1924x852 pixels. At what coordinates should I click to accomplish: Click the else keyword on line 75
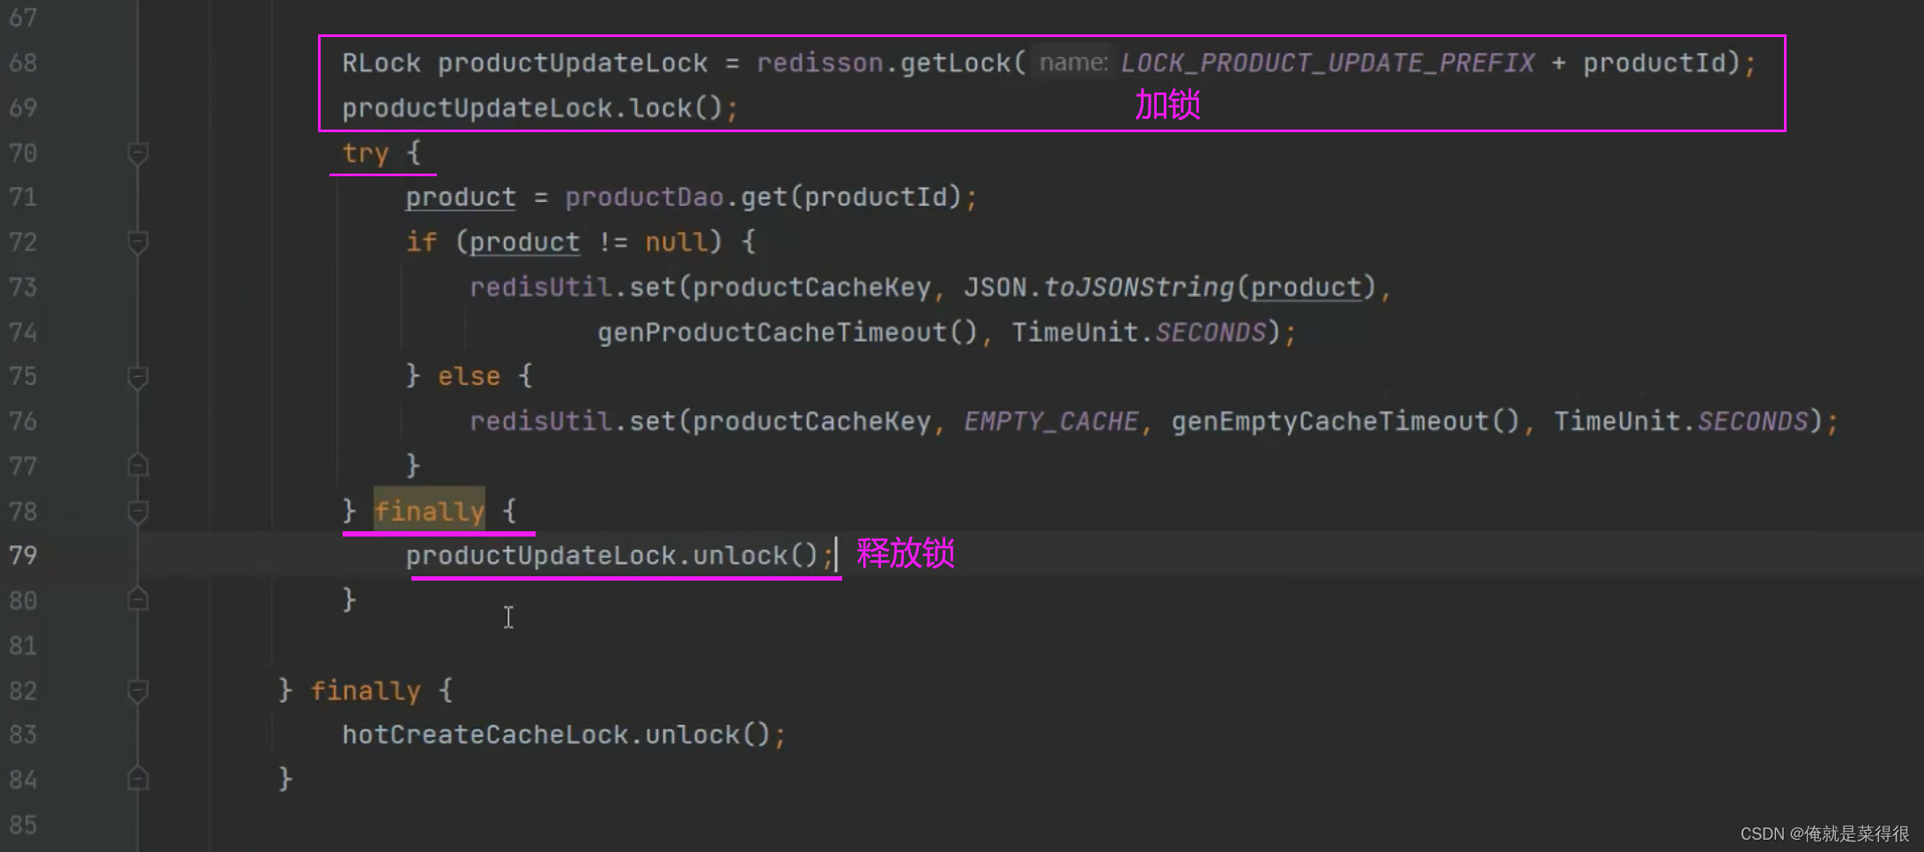[469, 377]
